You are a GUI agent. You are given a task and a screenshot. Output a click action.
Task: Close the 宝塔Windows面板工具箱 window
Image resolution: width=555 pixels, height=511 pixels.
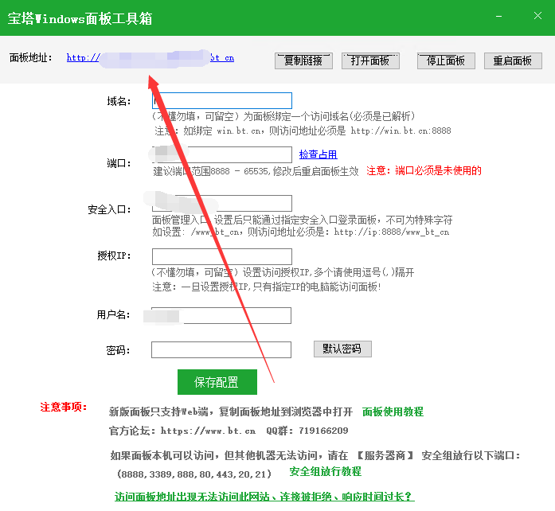pos(537,16)
